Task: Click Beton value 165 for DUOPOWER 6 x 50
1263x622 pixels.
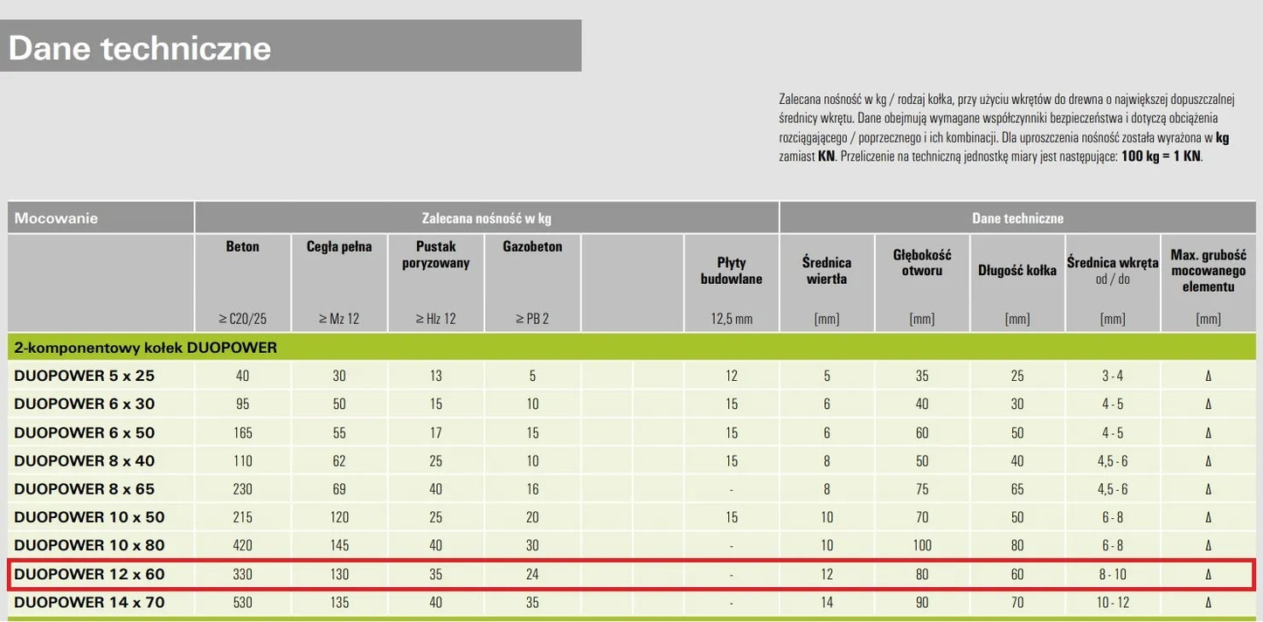Action: 242,432
